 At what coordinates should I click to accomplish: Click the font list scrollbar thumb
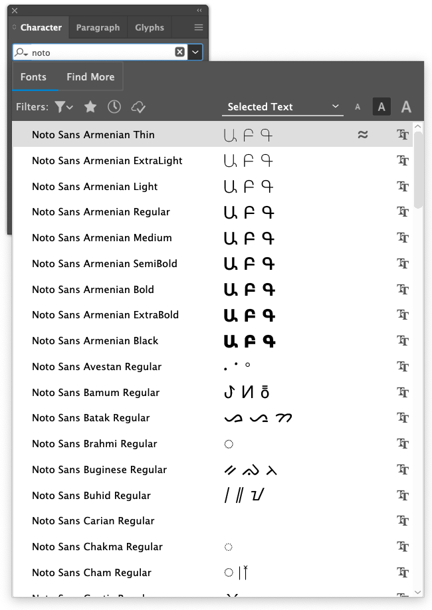[418, 170]
